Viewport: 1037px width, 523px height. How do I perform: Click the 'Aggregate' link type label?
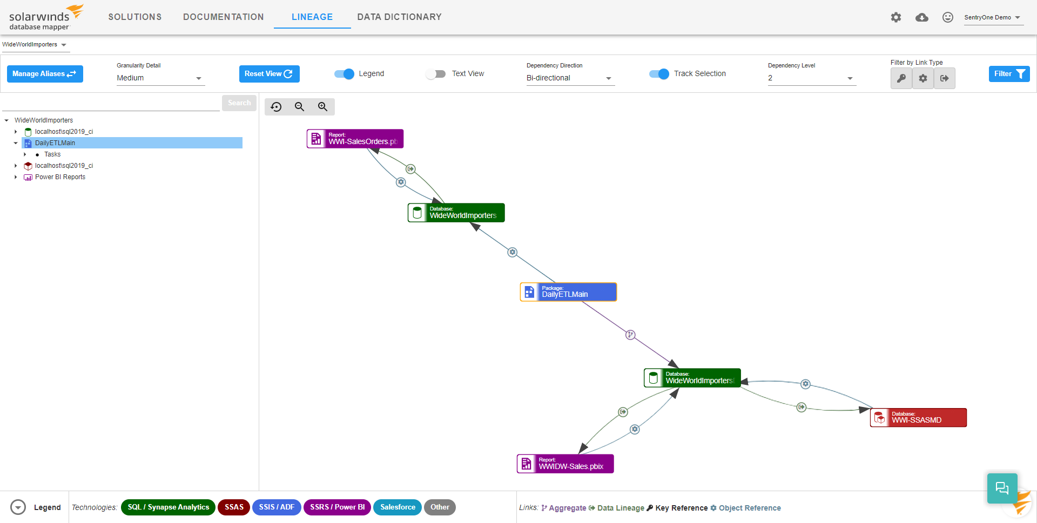[568, 508]
